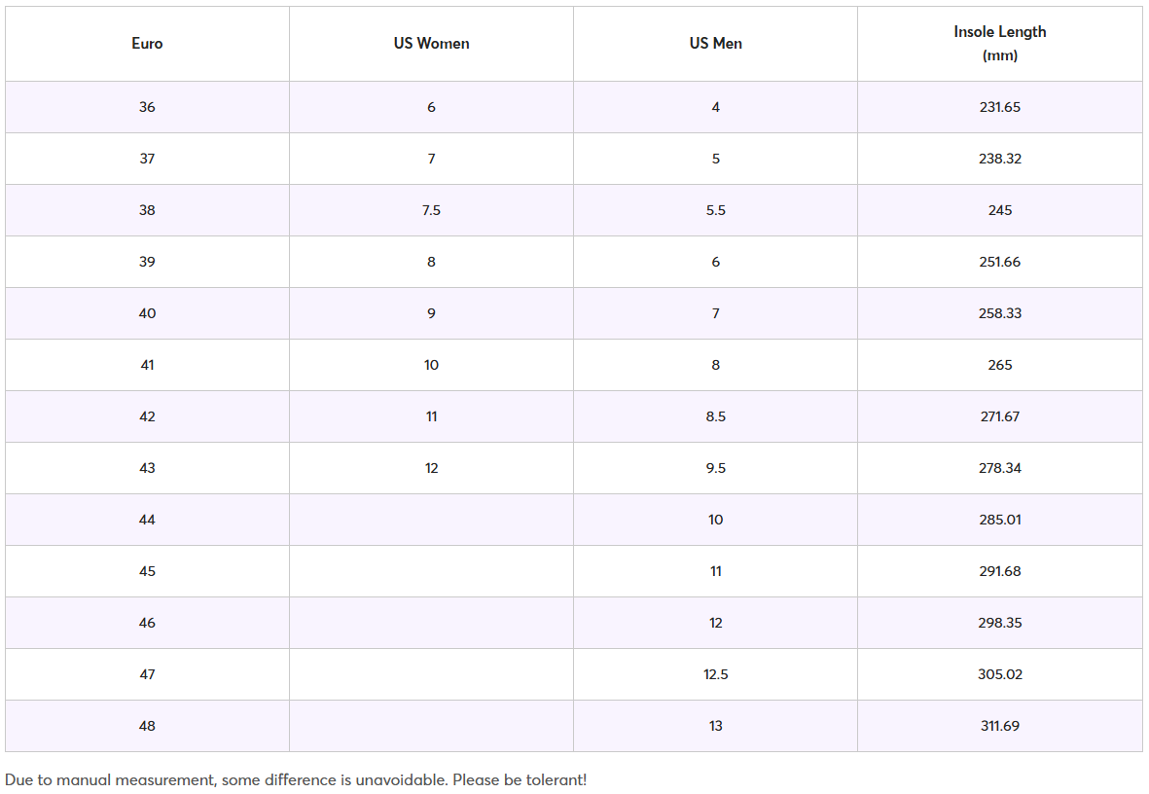Screen dimensions: 1149x794
Task: Click Euro size 44 cell
Action: coord(147,520)
